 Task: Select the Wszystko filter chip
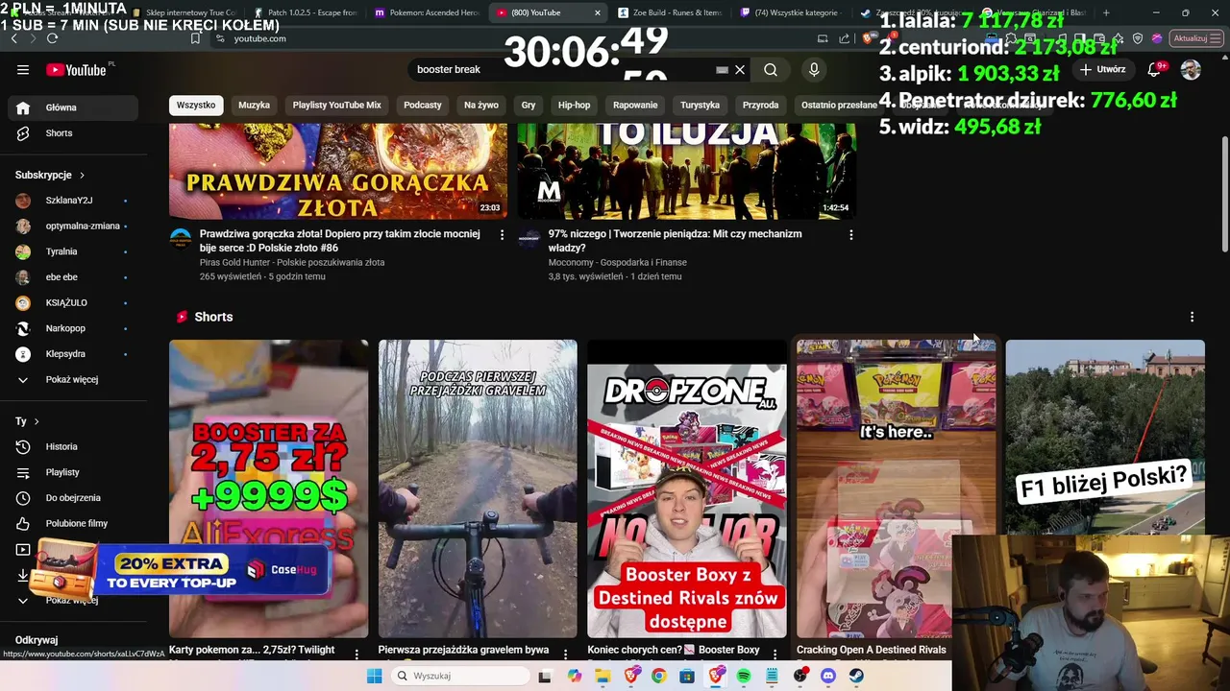[196, 105]
